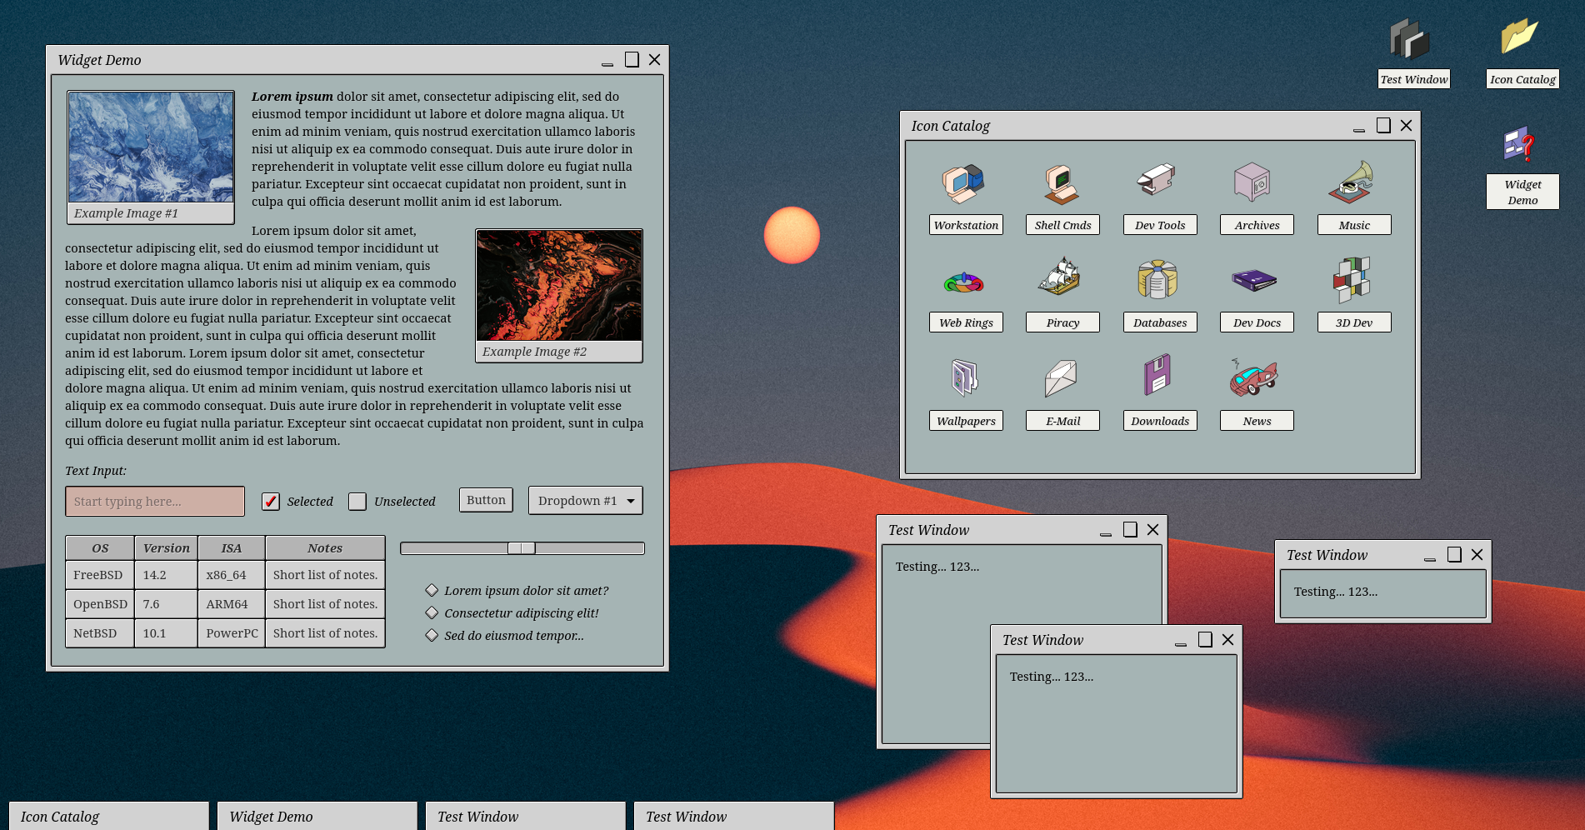This screenshot has width=1585, height=830.
Task: Switch to Icon Catalog in the taskbar
Action: tap(108, 817)
